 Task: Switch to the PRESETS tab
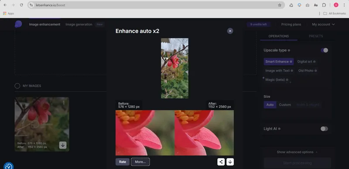pyautogui.click(x=316, y=36)
